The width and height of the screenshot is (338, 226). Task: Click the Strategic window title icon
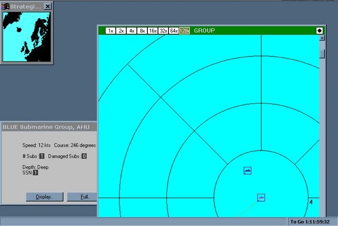(6, 6)
